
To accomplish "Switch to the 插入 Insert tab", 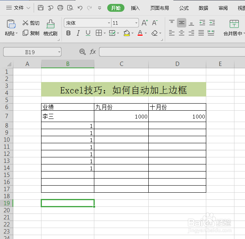I will click(x=135, y=8).
